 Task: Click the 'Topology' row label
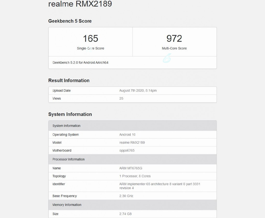click(x=59, y=176)
